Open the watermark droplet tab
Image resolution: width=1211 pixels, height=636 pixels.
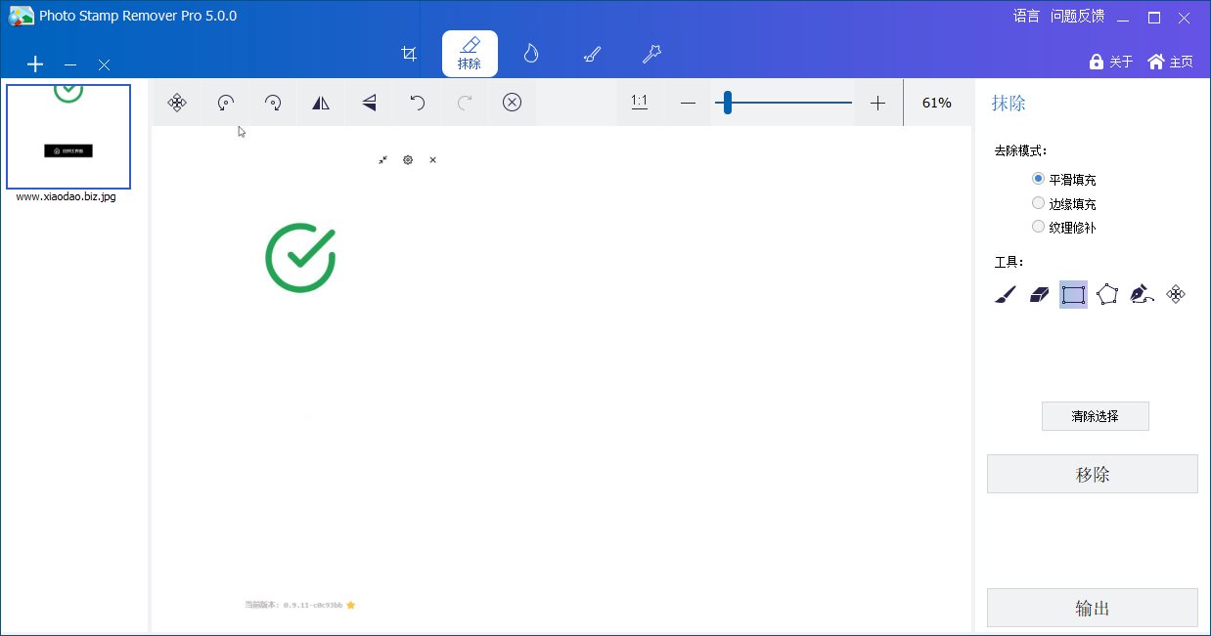click(531, 54)
